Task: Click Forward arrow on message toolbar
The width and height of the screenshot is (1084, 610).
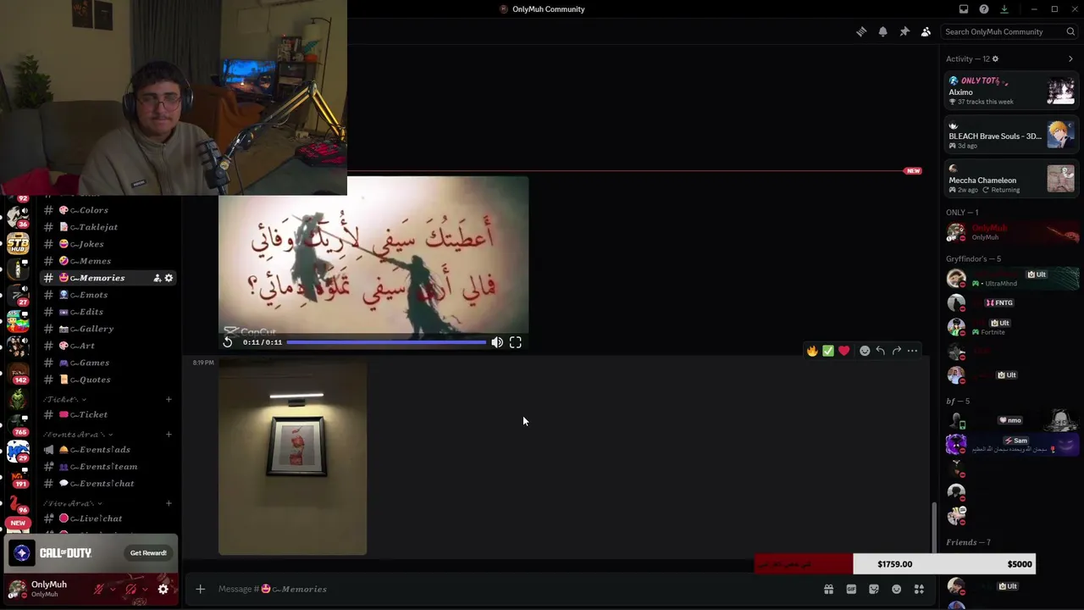Action: [x=896, y=351]
